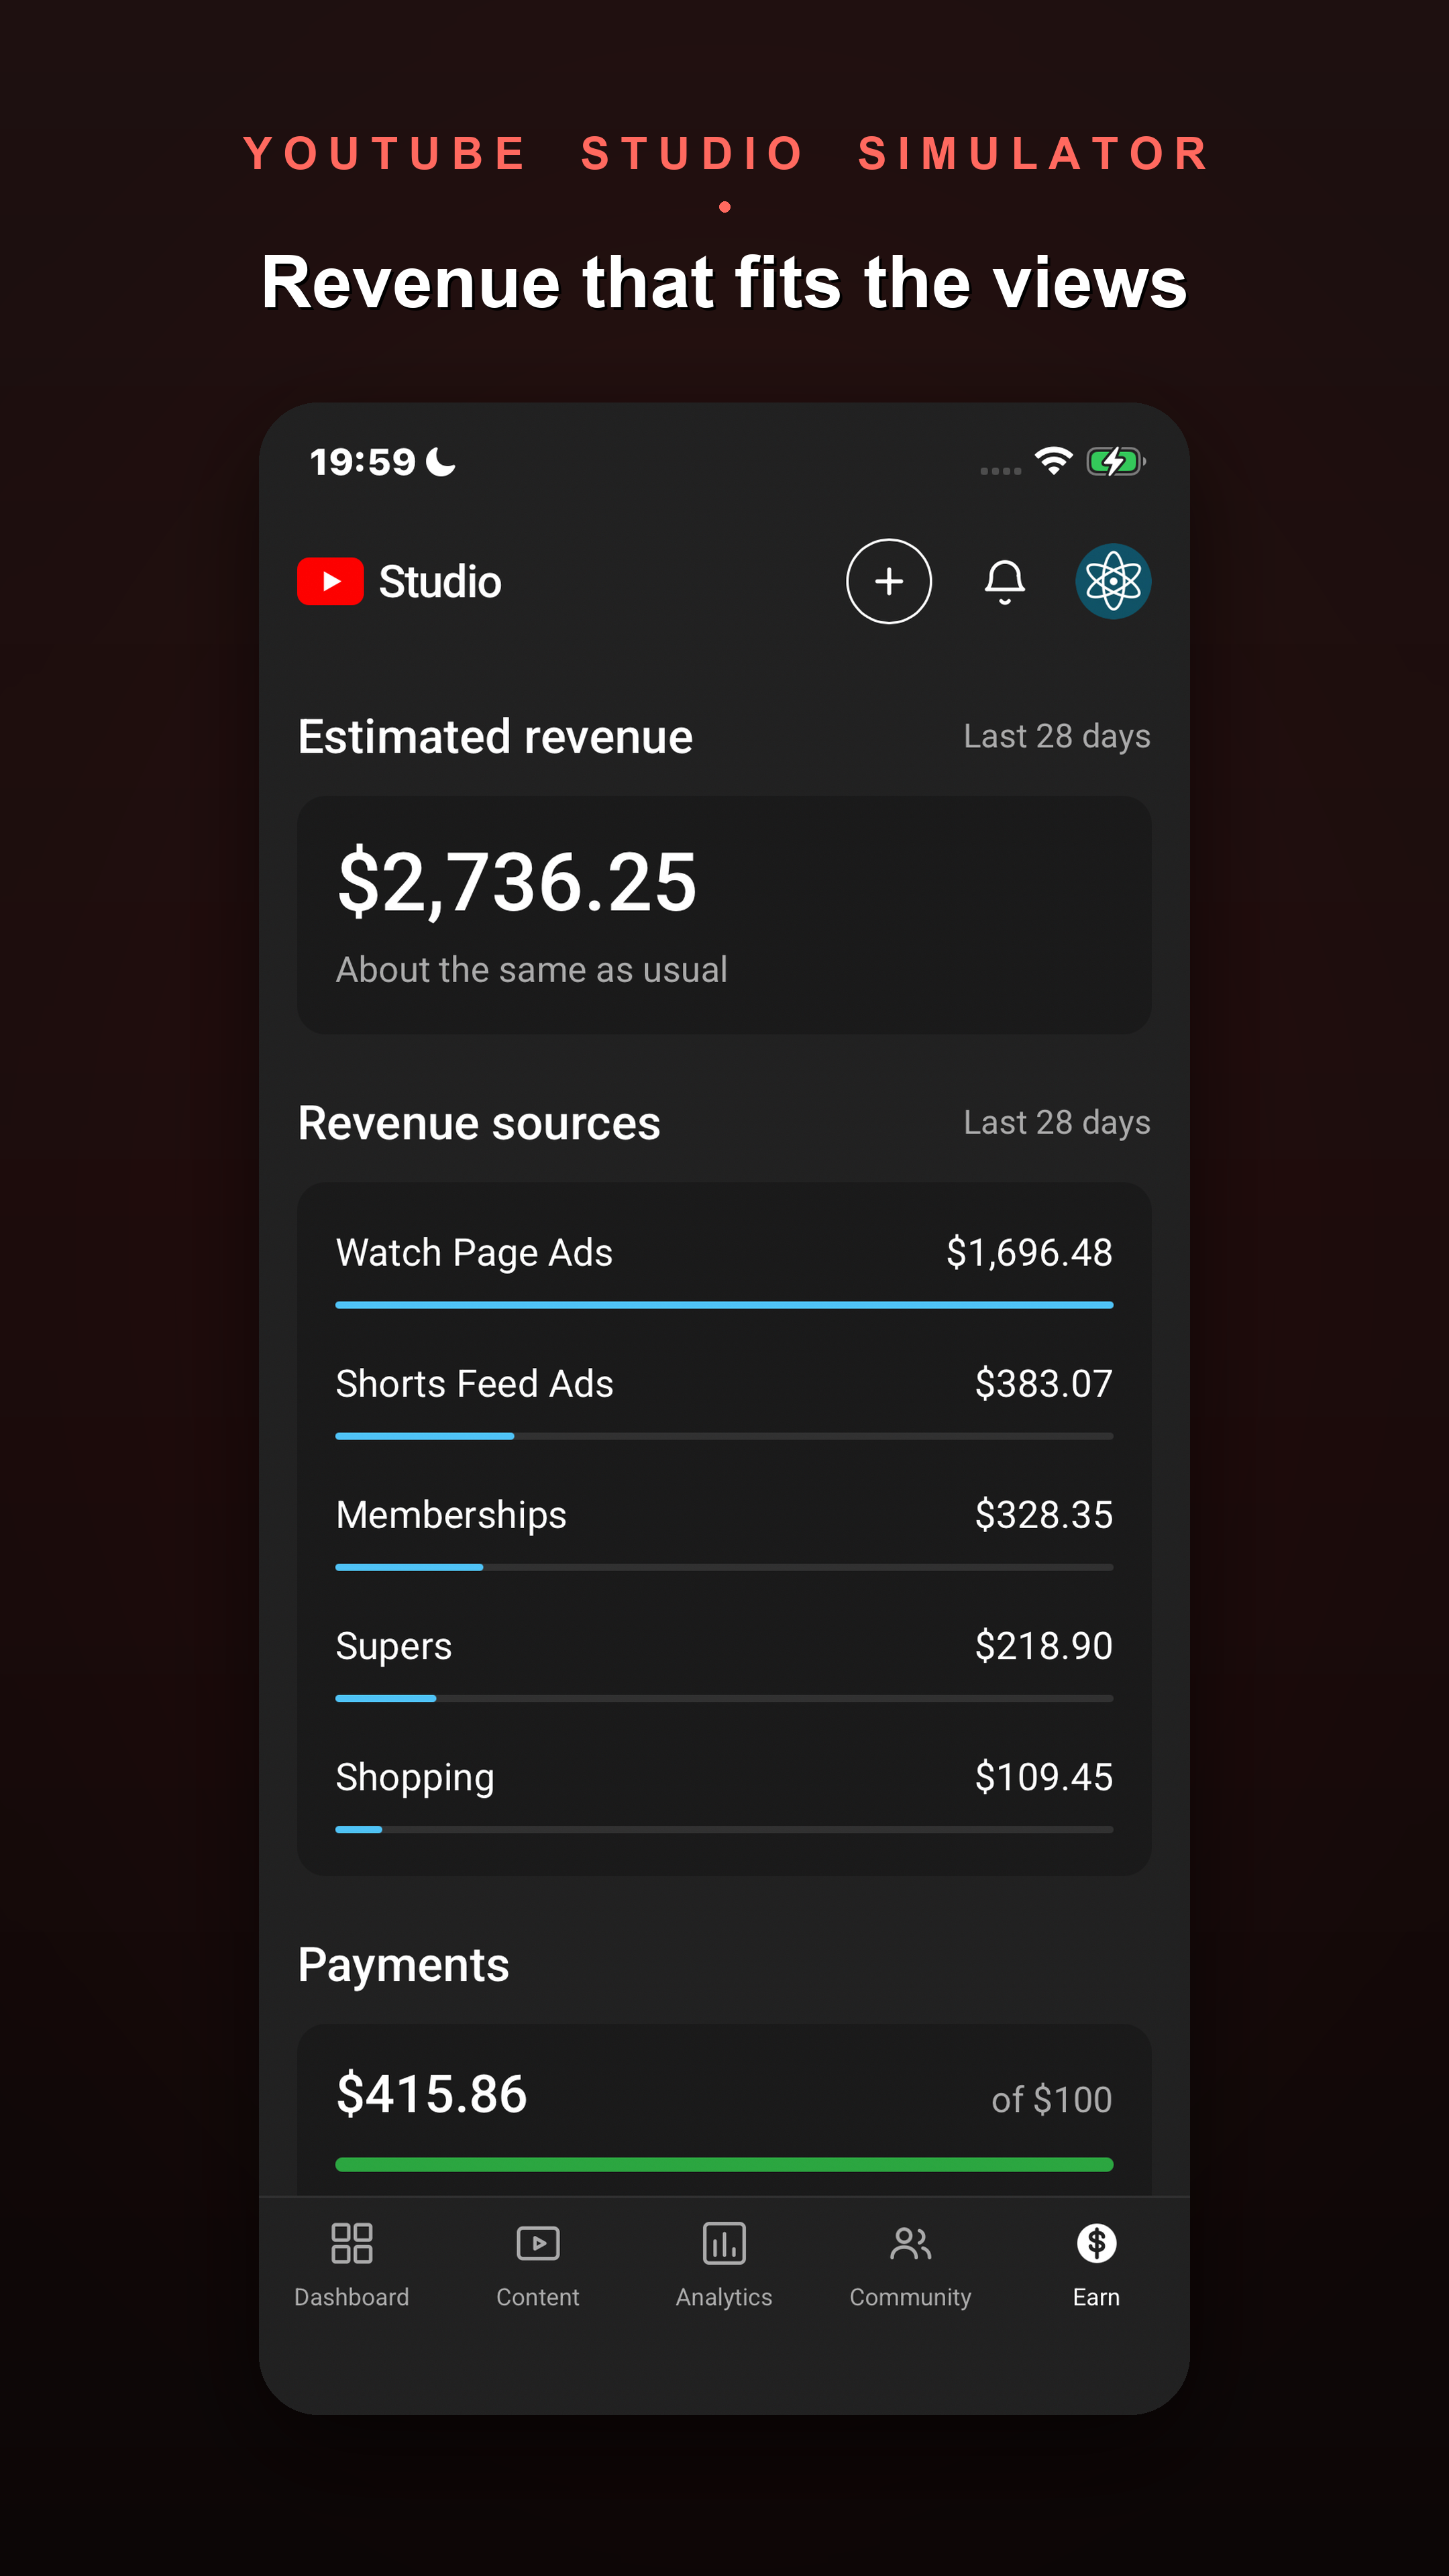
Task: Click the $328.35 amount
Action: [x=1043, y=1514]
